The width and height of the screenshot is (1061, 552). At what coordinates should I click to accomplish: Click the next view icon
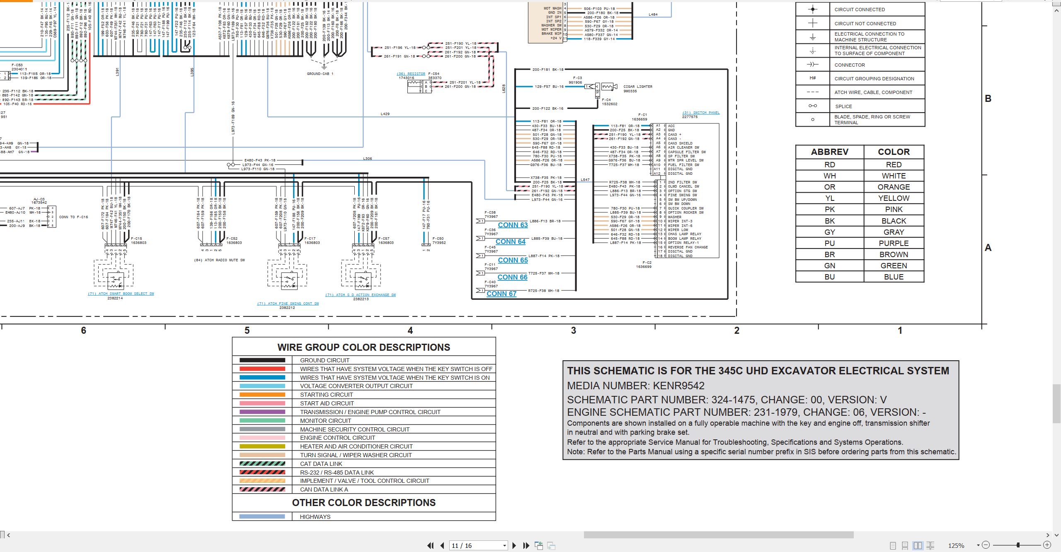point(551,545)
